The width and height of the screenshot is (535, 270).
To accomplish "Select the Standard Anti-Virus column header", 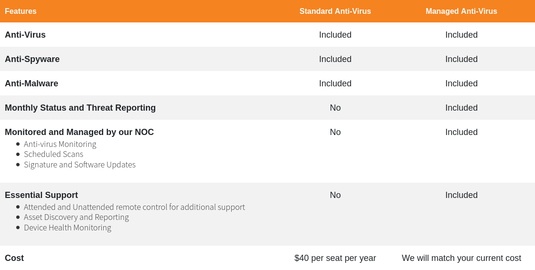I will (335, 11).
